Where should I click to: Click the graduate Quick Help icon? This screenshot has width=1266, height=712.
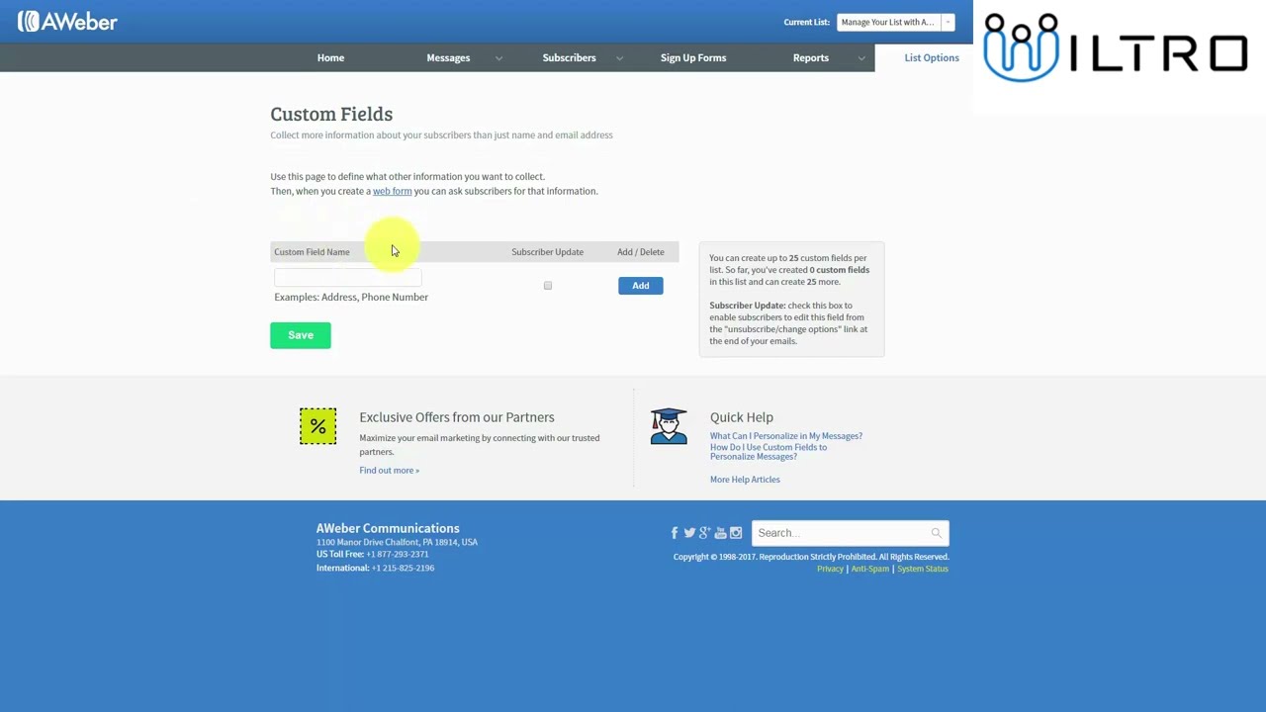669,426
